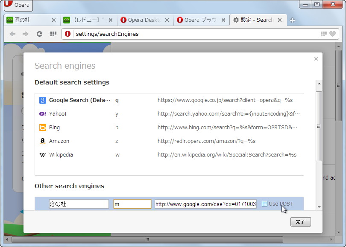Reload the current page
Viewport: 346px width, 247px height.
40,34
